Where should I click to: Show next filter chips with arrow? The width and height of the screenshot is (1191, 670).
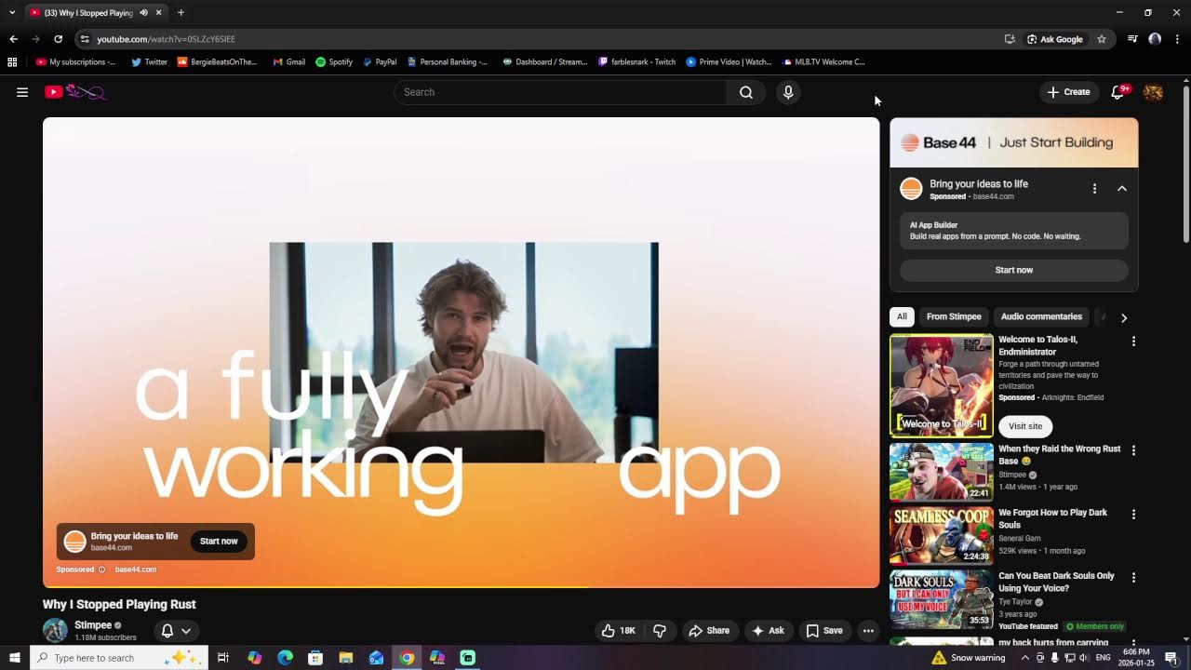tap(1124, 317)
